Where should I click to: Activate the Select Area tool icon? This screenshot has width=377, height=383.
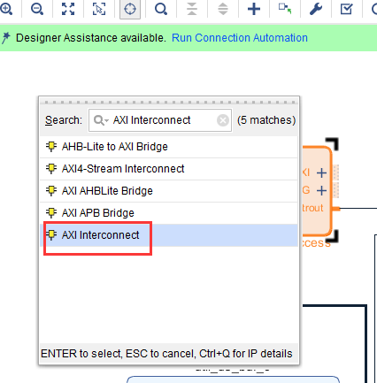pyautogui.click(x=99, y=9)
